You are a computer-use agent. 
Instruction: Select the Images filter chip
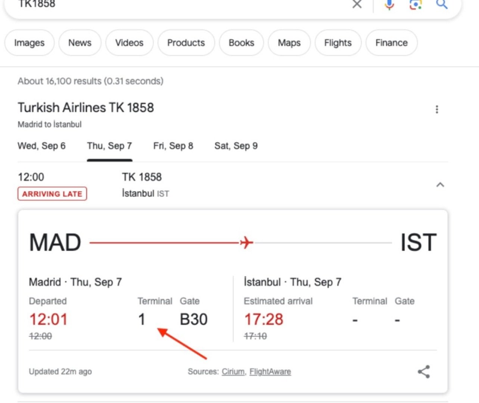pyautogui.click(x=29, y=43)
